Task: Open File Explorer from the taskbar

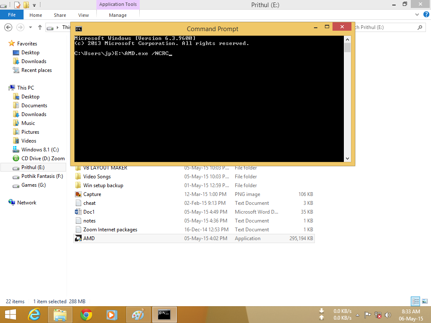Action: tap(60, 315)
